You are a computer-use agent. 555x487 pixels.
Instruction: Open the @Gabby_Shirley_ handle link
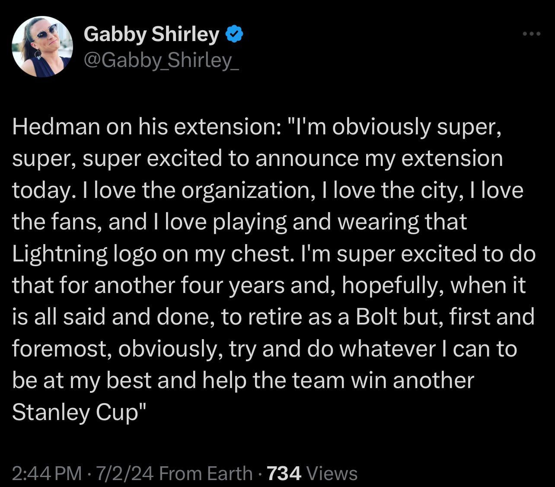pyautogui.click(x=161, y=61)
